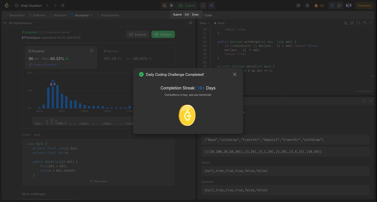The width and height of the screenshot is (377, 202).
Task: Close the Accepted tab
Action: (x=91, y=15)
